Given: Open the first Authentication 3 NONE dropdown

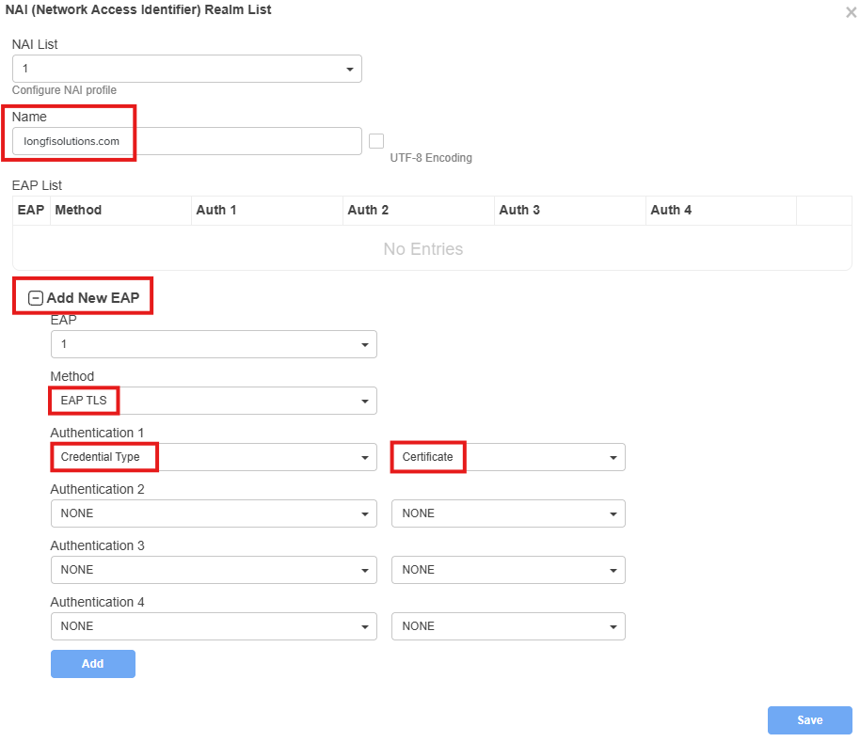Looking at the screenshot, I should (214, 570).
